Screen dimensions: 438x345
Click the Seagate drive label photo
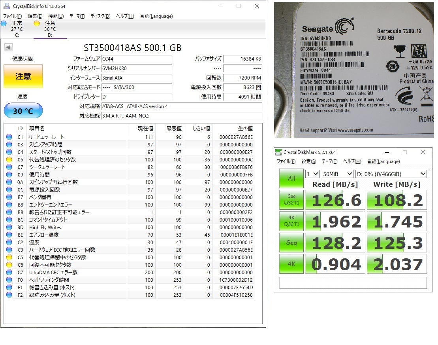(354, 70)
